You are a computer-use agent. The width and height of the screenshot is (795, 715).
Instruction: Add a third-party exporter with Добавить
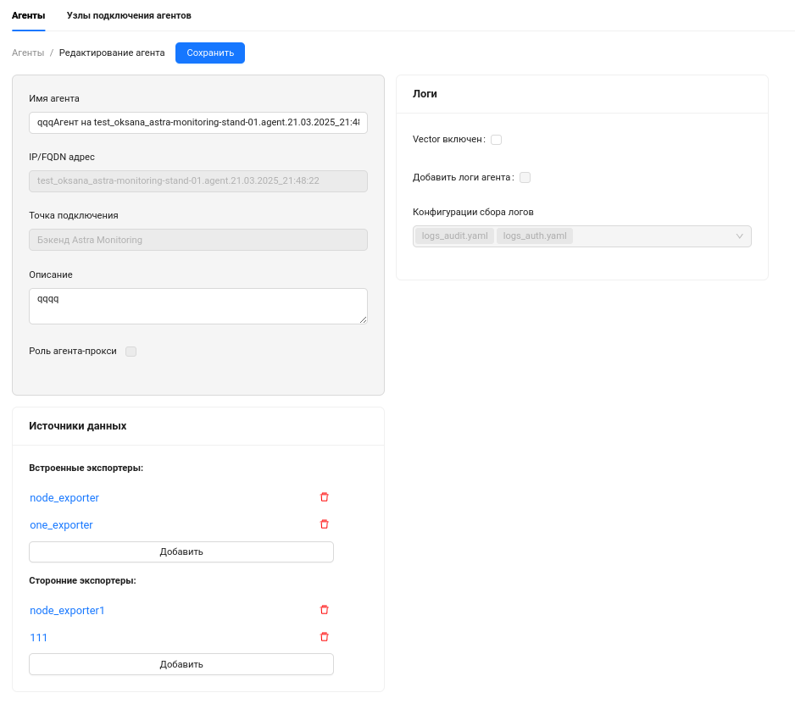pyautogui.click(x=181, y=664)
